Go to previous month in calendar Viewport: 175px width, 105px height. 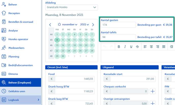tap(50, 25)
